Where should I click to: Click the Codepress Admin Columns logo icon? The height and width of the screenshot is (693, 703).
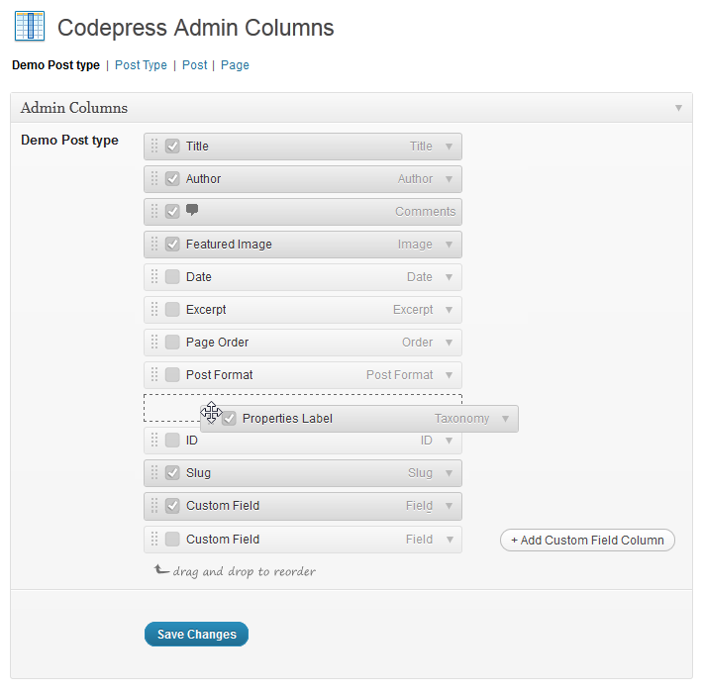coord(30,27)
